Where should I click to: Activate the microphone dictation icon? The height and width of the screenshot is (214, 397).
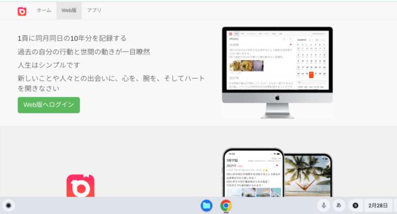click(x=324, y=205)
